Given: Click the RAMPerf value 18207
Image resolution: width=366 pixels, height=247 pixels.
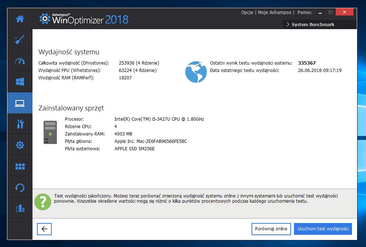Looking at the screenshot, I should (x=125, y=78).
